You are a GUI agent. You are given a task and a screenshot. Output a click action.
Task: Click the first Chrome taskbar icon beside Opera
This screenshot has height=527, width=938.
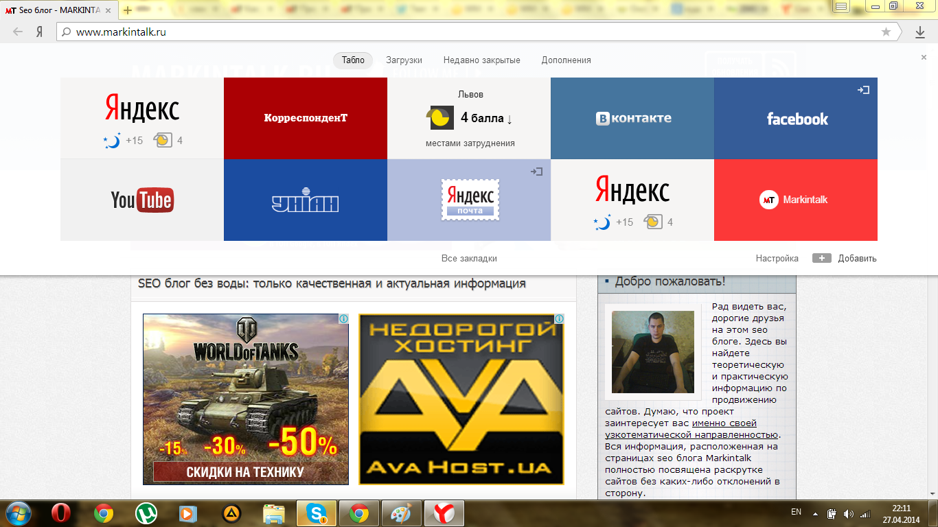pos(104,513)
